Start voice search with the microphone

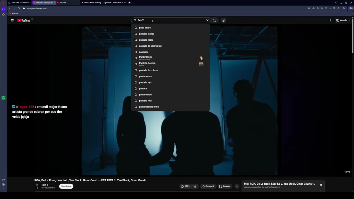click(x=223, y=20)
